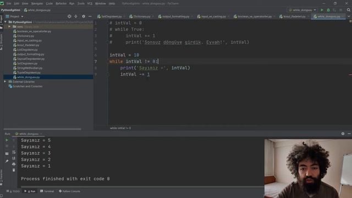Show hidden editor tabs dropdown arrow
Viewport: 352px width, 198px height.
[349, 16]
